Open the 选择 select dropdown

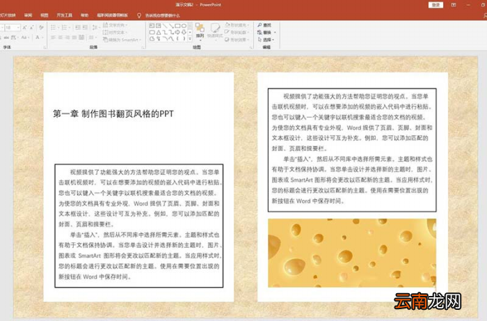pos(266,40)
